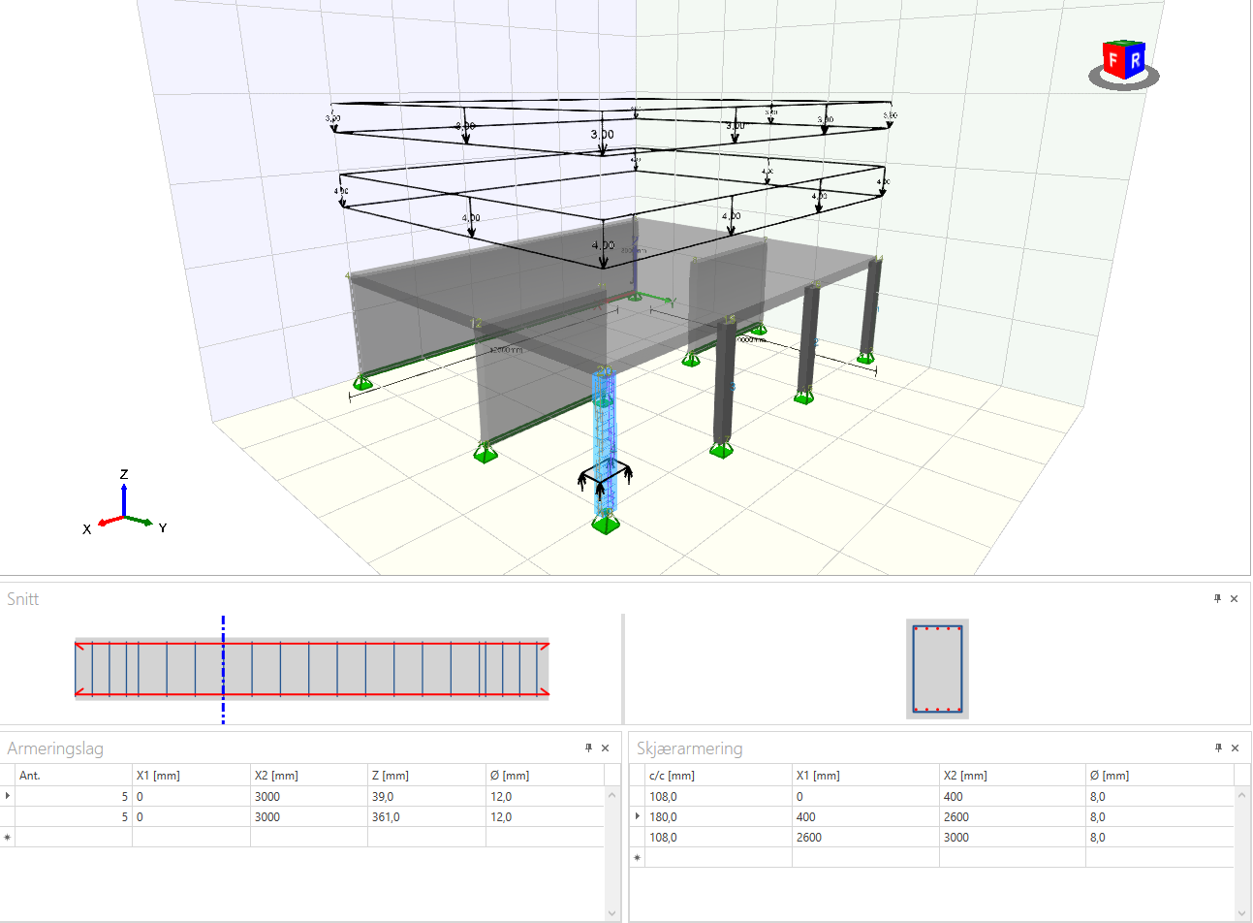Select Z value 361,0 cell
The image size is (1253, 923).
pyautogui.click(x=426, y=816)
